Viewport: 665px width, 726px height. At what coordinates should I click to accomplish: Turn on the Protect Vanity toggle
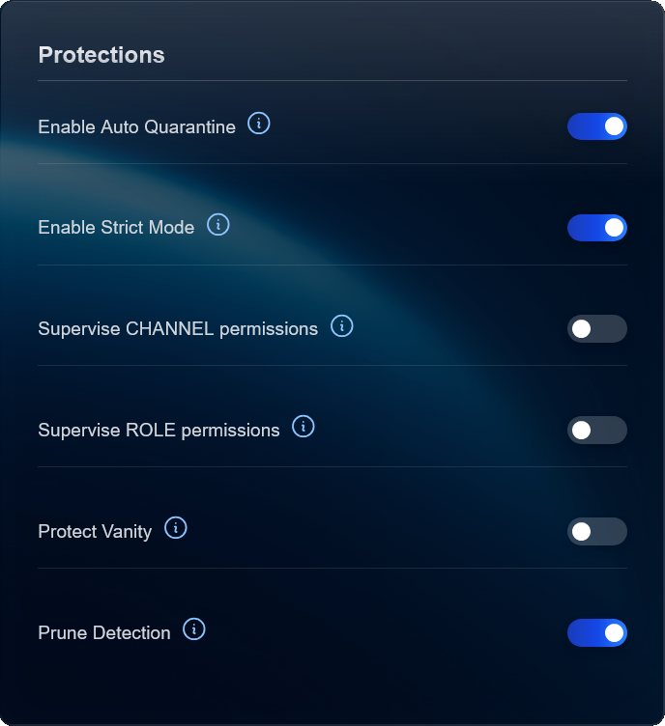point(597,531)
